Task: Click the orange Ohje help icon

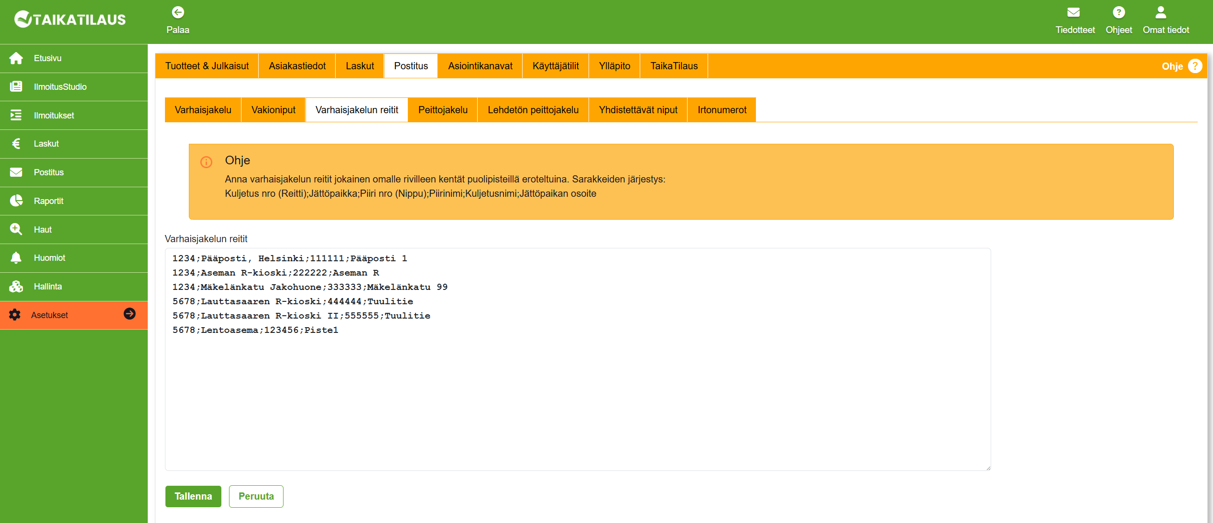Action: tap(1194, 66)
